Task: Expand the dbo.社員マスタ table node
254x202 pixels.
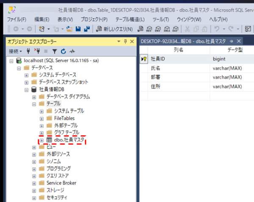Action: click(41, 140)
